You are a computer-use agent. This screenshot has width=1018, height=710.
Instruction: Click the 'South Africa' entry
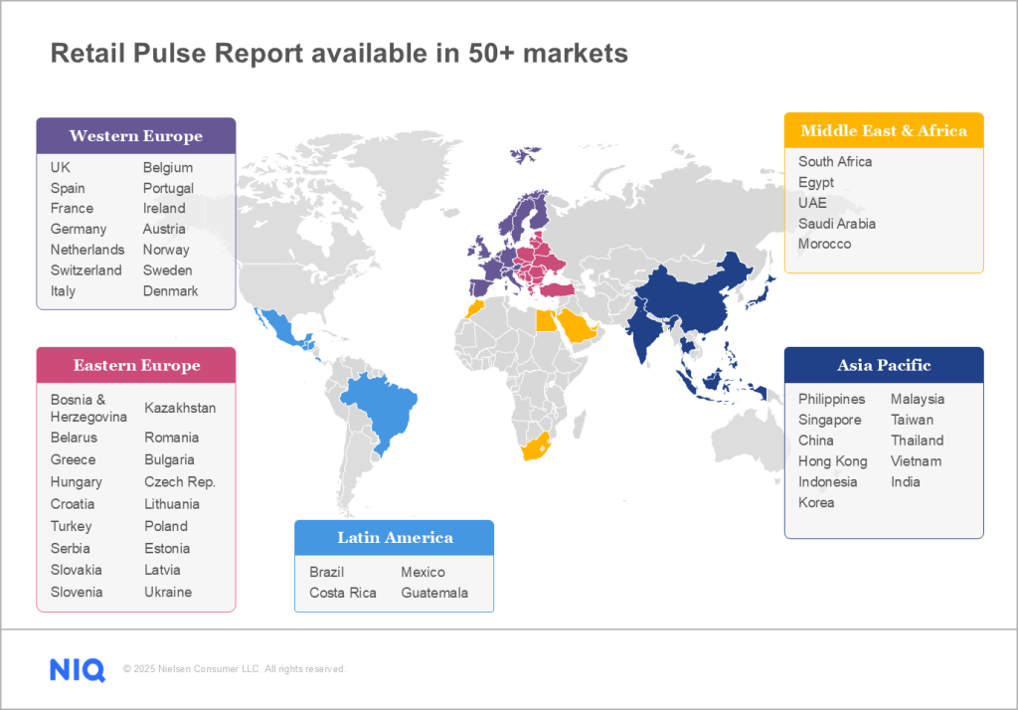tap(835, 162)
